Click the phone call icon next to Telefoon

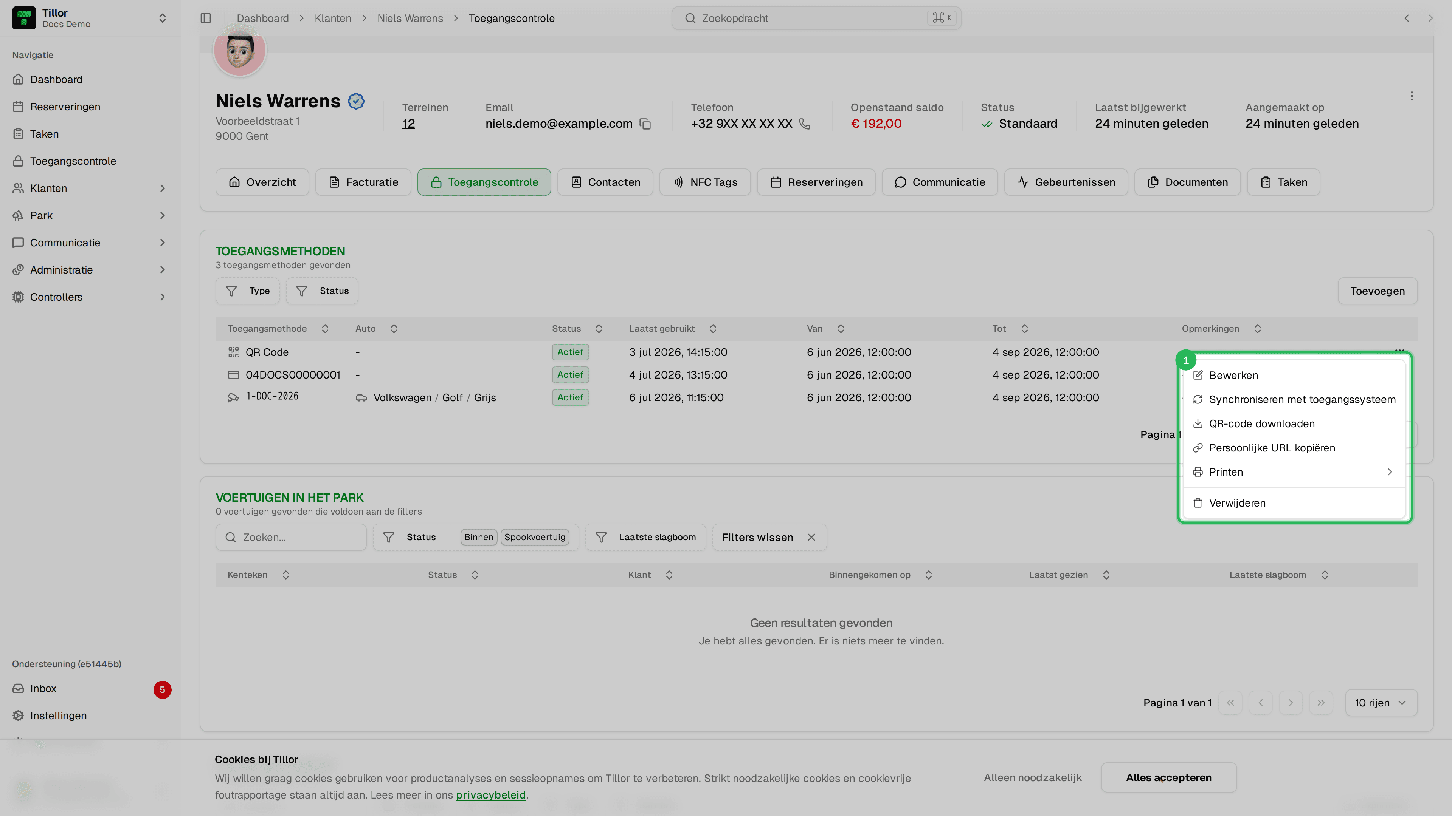pos(805,124)
